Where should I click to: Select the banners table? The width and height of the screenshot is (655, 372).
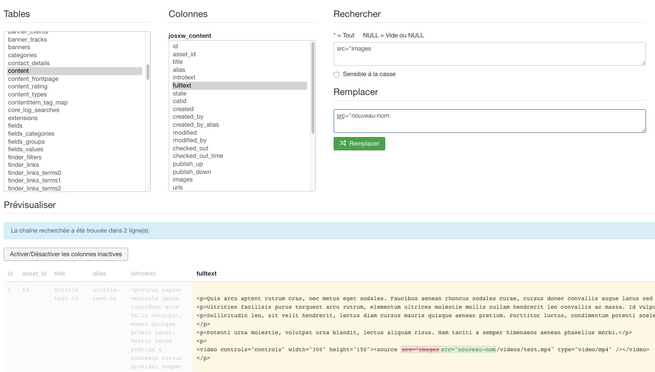[75, 47]
